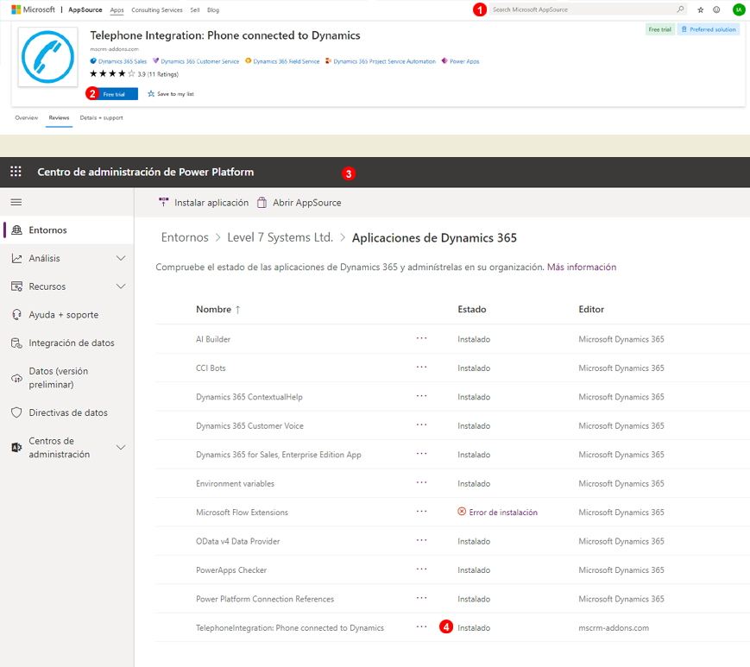Click the Estado column header
Image resolution: width=750 pixels, height=667 pixels.
click(x=471, y=310)
